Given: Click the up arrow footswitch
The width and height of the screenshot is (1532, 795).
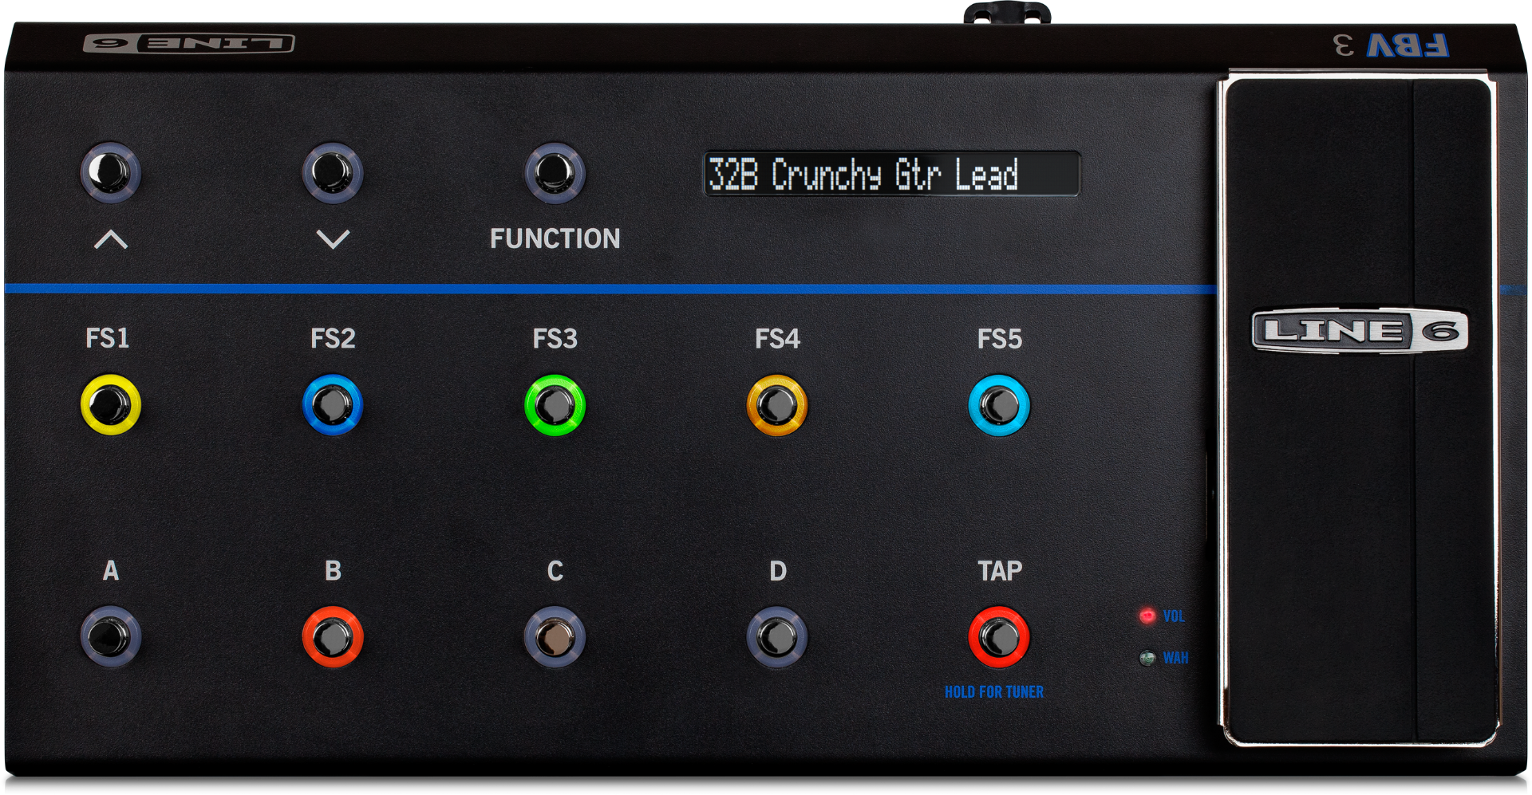Looking at the screenshot, I should click(x=111, y=172).
